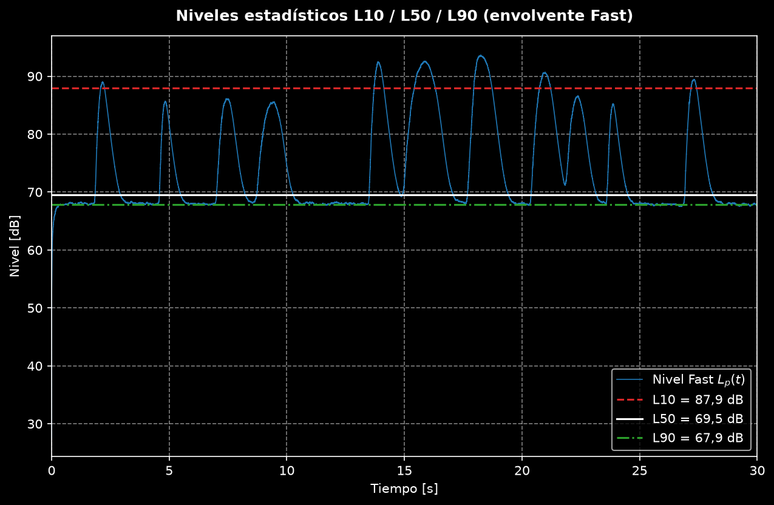Click the highest blue curve peak near 18 s
The width and height of the screenshot is (774, 505).
[x=481, y=56]
